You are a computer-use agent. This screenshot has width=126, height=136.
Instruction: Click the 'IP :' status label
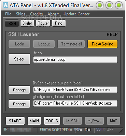click(x=7, y=130)
